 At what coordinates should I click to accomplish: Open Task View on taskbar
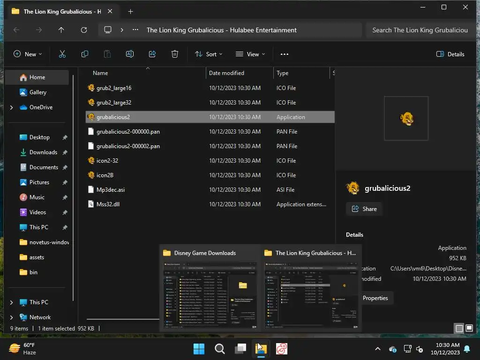240,349
